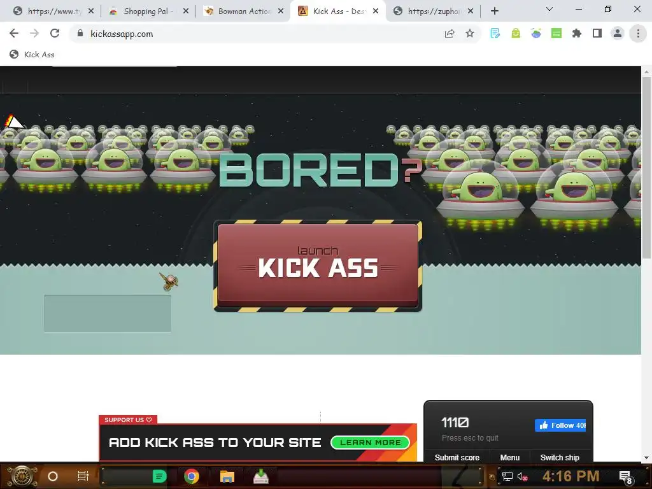Click the SUPPORT US heart label
652x489 pixels.
pyautogui.click(x=128, y=420)
